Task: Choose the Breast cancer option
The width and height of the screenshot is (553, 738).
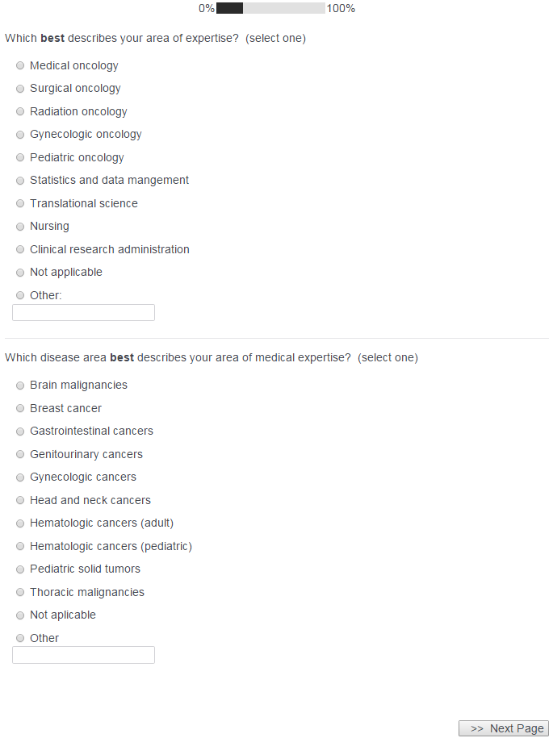Action: pos(20,409)
